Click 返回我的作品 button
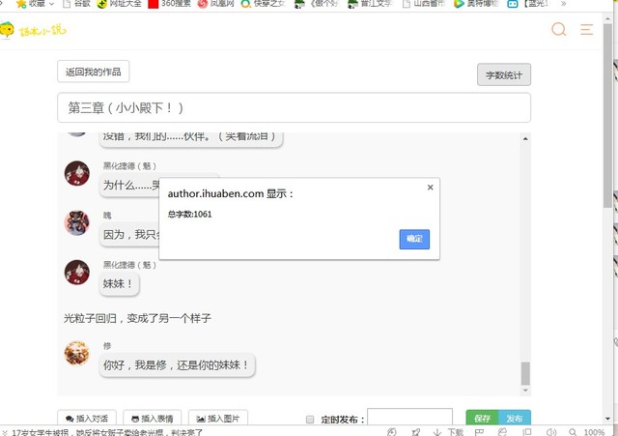 click(x=93, y=72)
